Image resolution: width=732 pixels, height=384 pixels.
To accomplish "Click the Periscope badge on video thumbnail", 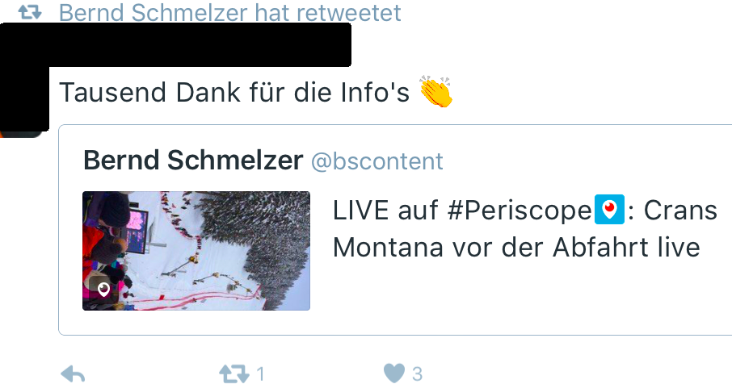I will [103, 290].
